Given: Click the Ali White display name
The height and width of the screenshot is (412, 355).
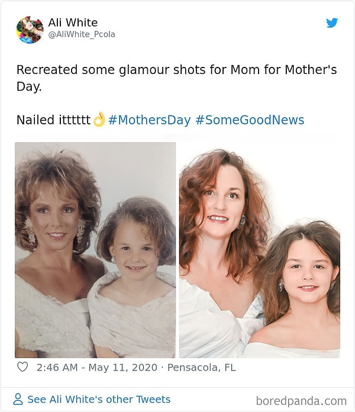Looking at the screenshot, I should pyautogui.click(x=73, y=22).
